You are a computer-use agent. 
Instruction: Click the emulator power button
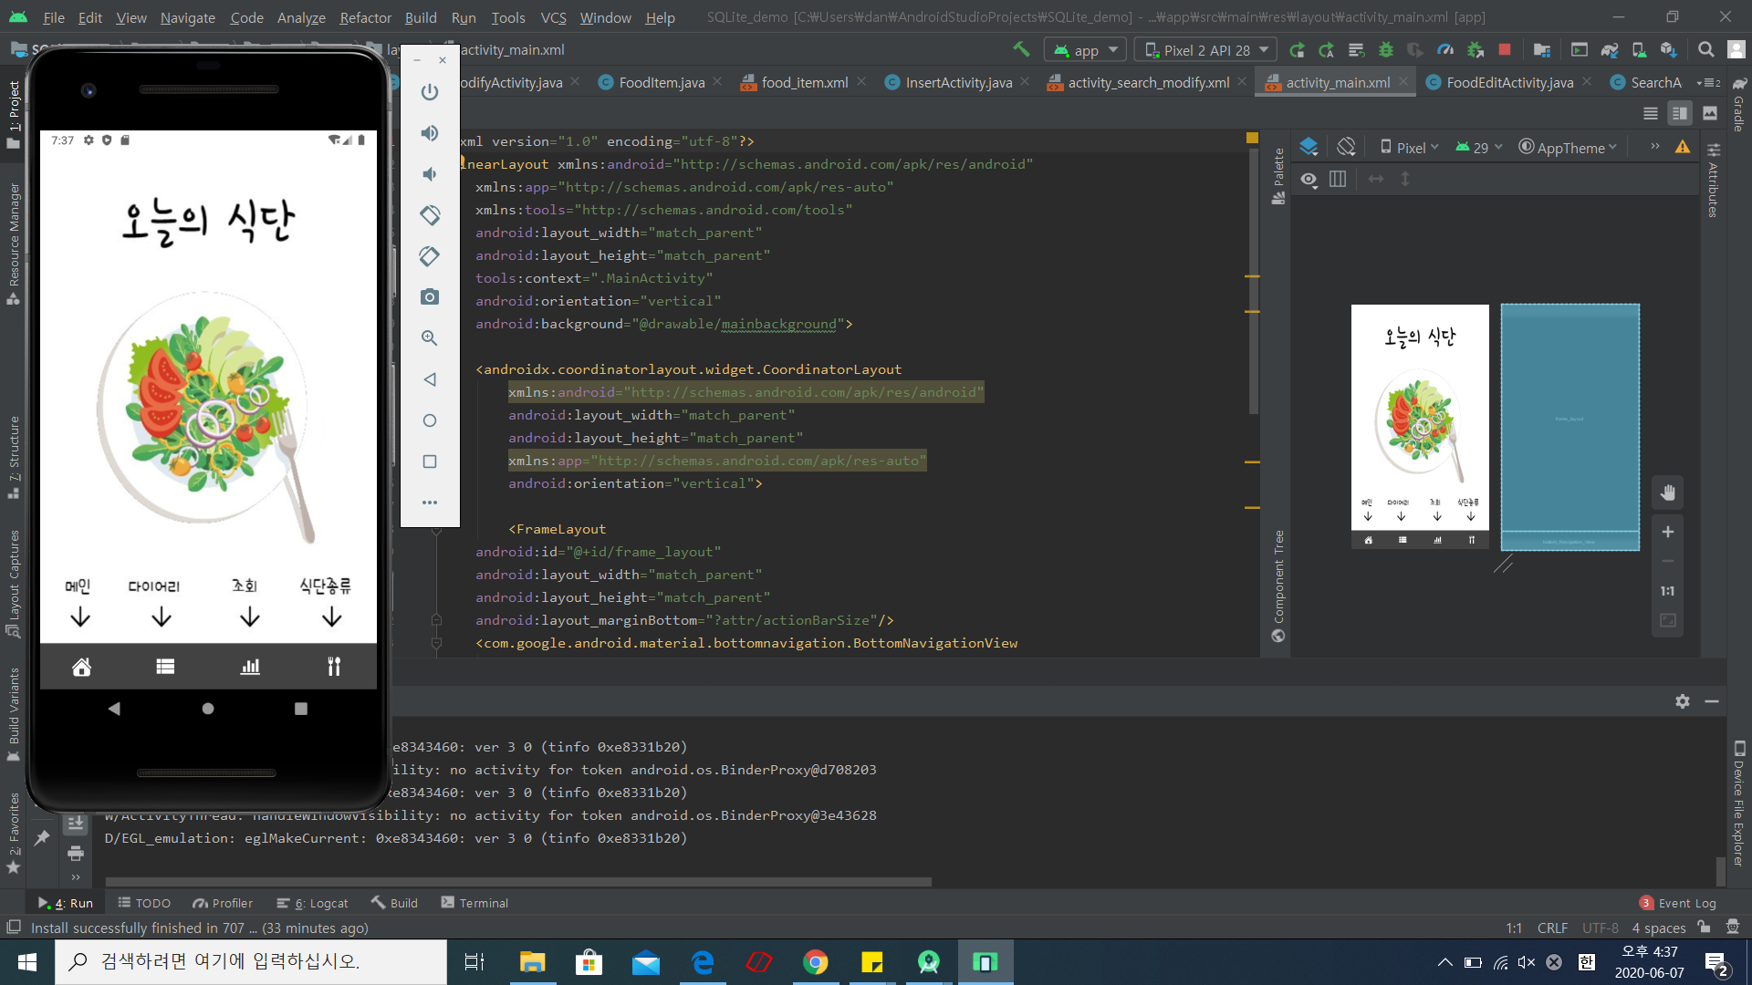(x=430, y=92)
